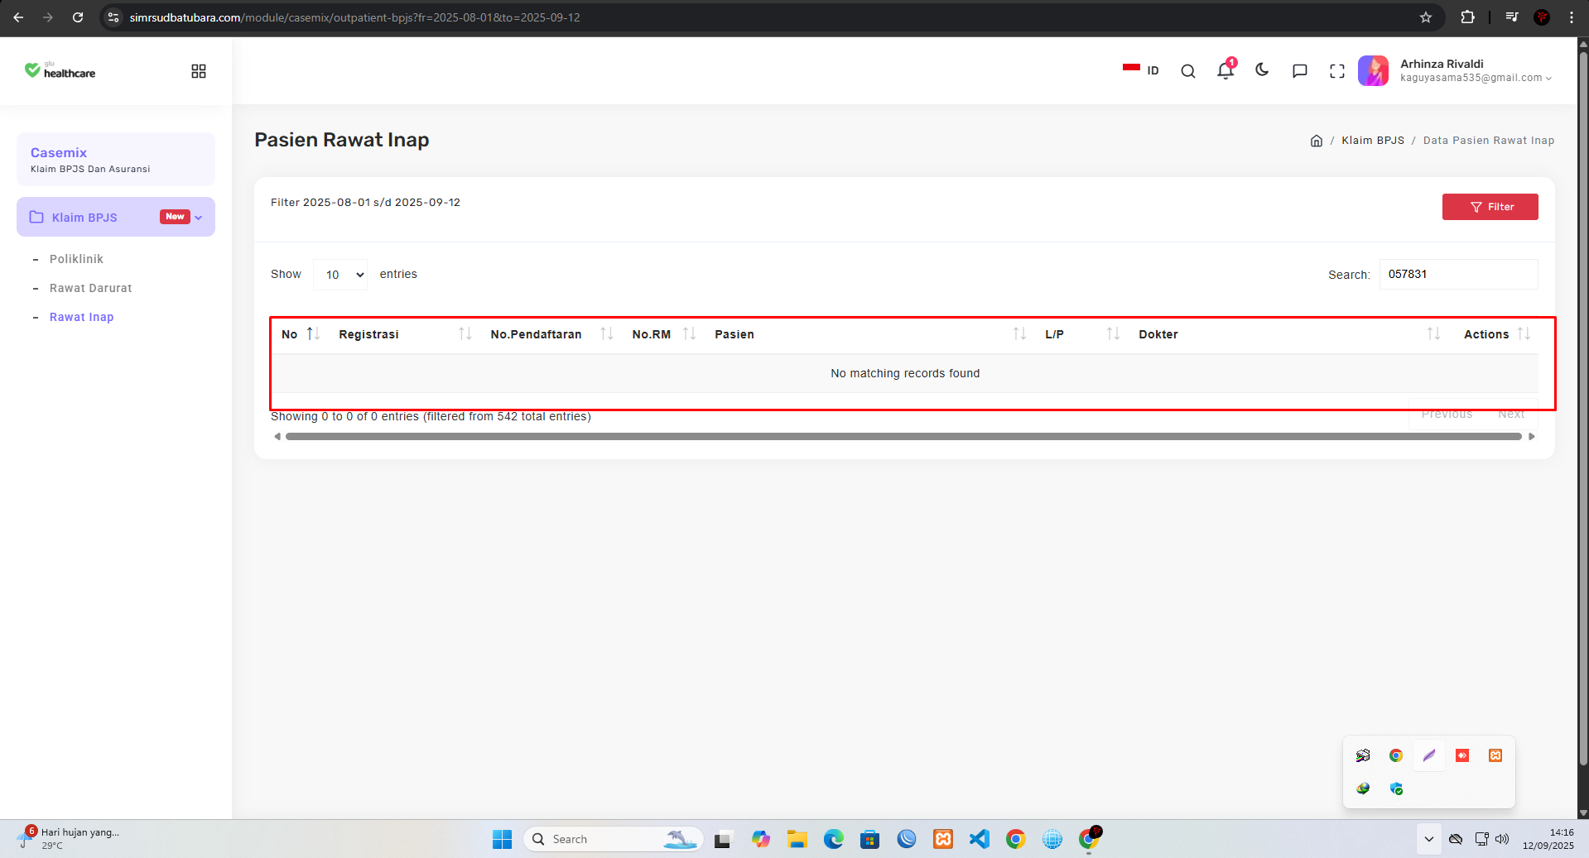Sort table by No.Pendaftaran column

[551, 334]
